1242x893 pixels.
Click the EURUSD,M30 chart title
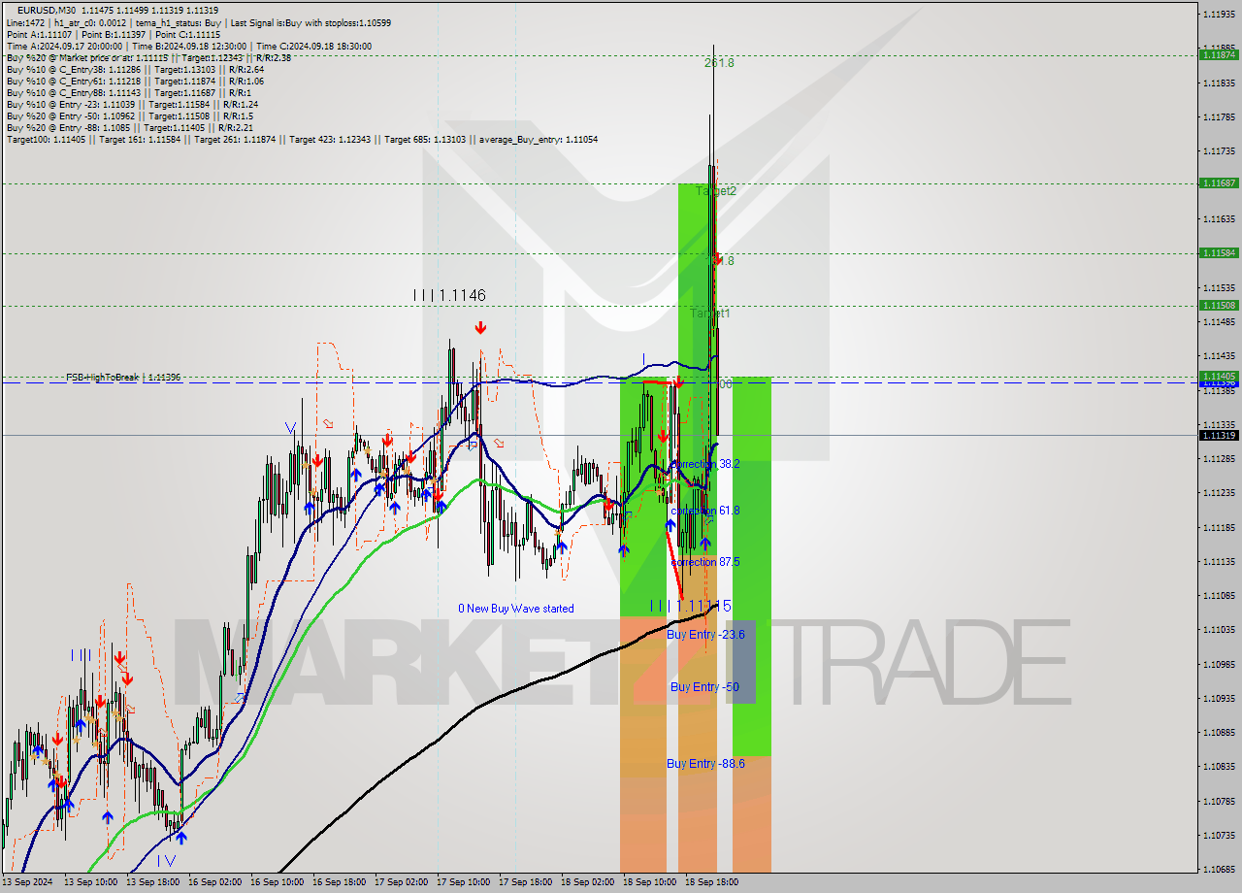(48, 11)
